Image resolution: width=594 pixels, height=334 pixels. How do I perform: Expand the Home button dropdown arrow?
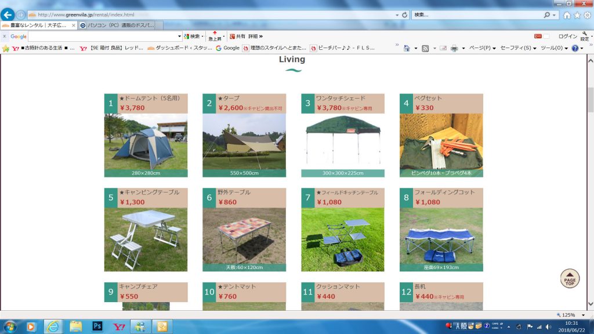(415, 49)
